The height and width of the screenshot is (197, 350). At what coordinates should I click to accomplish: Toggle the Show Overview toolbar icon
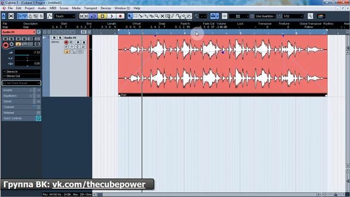tap(30, 16)
